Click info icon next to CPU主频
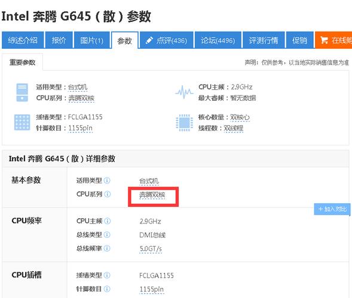 point(108,221)
